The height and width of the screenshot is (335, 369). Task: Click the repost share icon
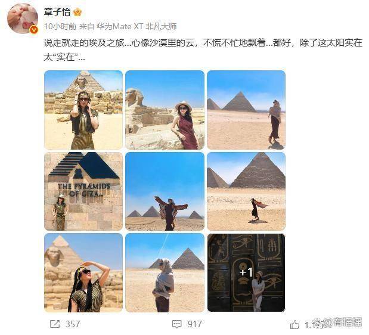point(55,324)
